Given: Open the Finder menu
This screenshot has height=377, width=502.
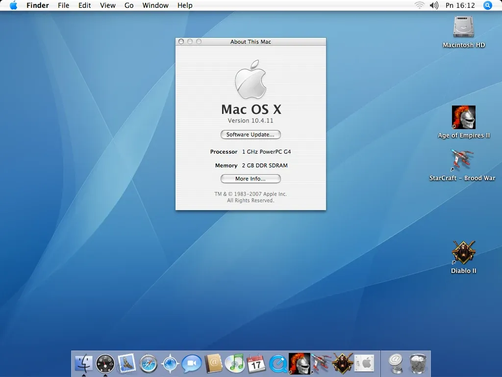Looking at the screenshot, I should click(x=38, y=5).
